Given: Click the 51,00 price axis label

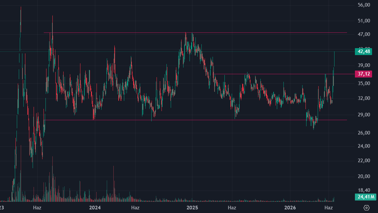Looking at the screenshot, I should pos(364,21).
